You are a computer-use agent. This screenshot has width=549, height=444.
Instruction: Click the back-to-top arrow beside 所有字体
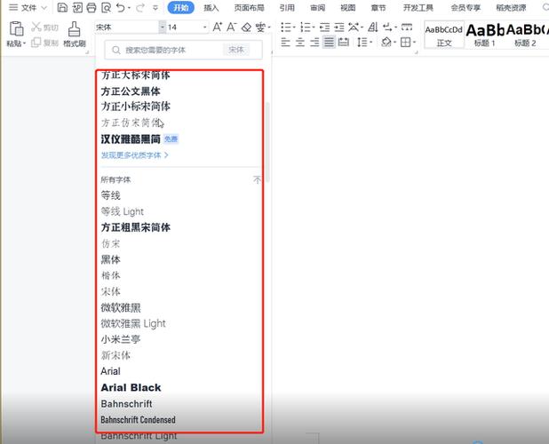pos(257,180)
